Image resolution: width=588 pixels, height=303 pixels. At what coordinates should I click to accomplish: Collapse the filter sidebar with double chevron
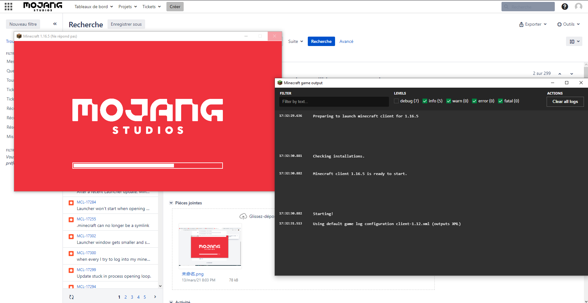tap(55, 24)
